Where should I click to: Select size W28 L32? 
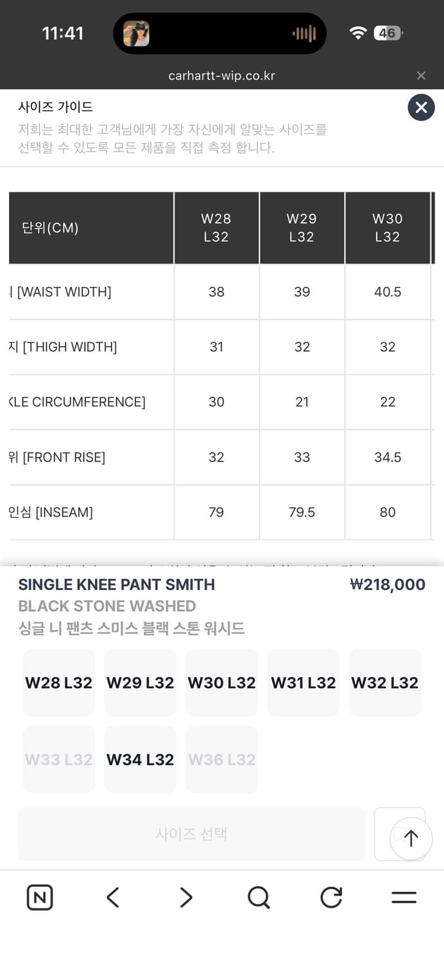pos(59,682)
